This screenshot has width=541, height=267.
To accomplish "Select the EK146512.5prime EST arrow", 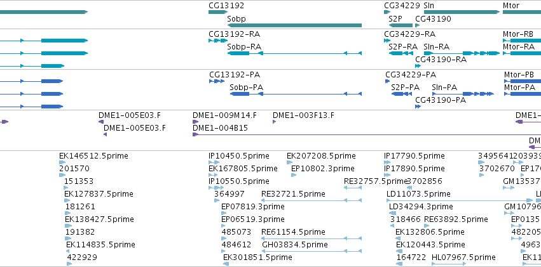I will click(x=62, y=162).
